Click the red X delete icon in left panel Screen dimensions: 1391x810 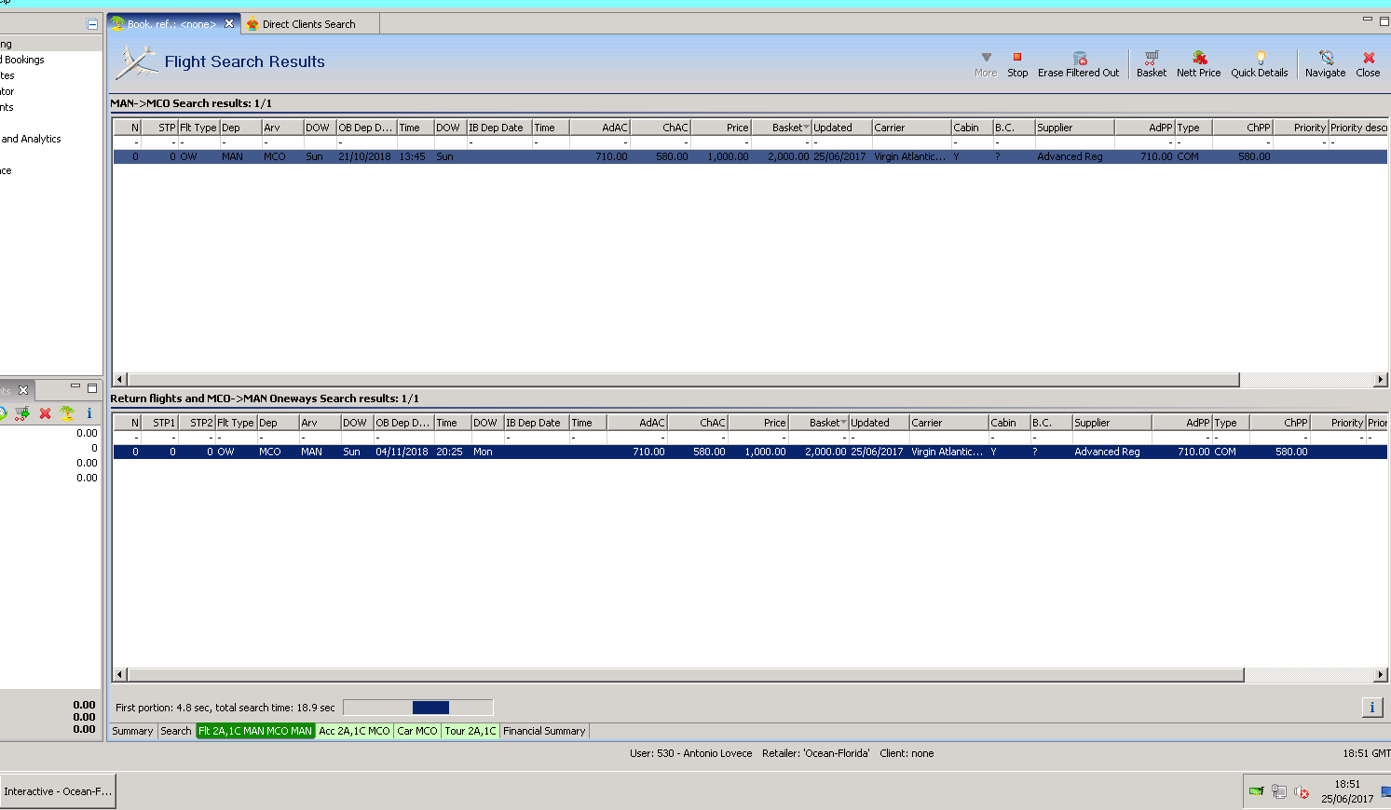45,413
